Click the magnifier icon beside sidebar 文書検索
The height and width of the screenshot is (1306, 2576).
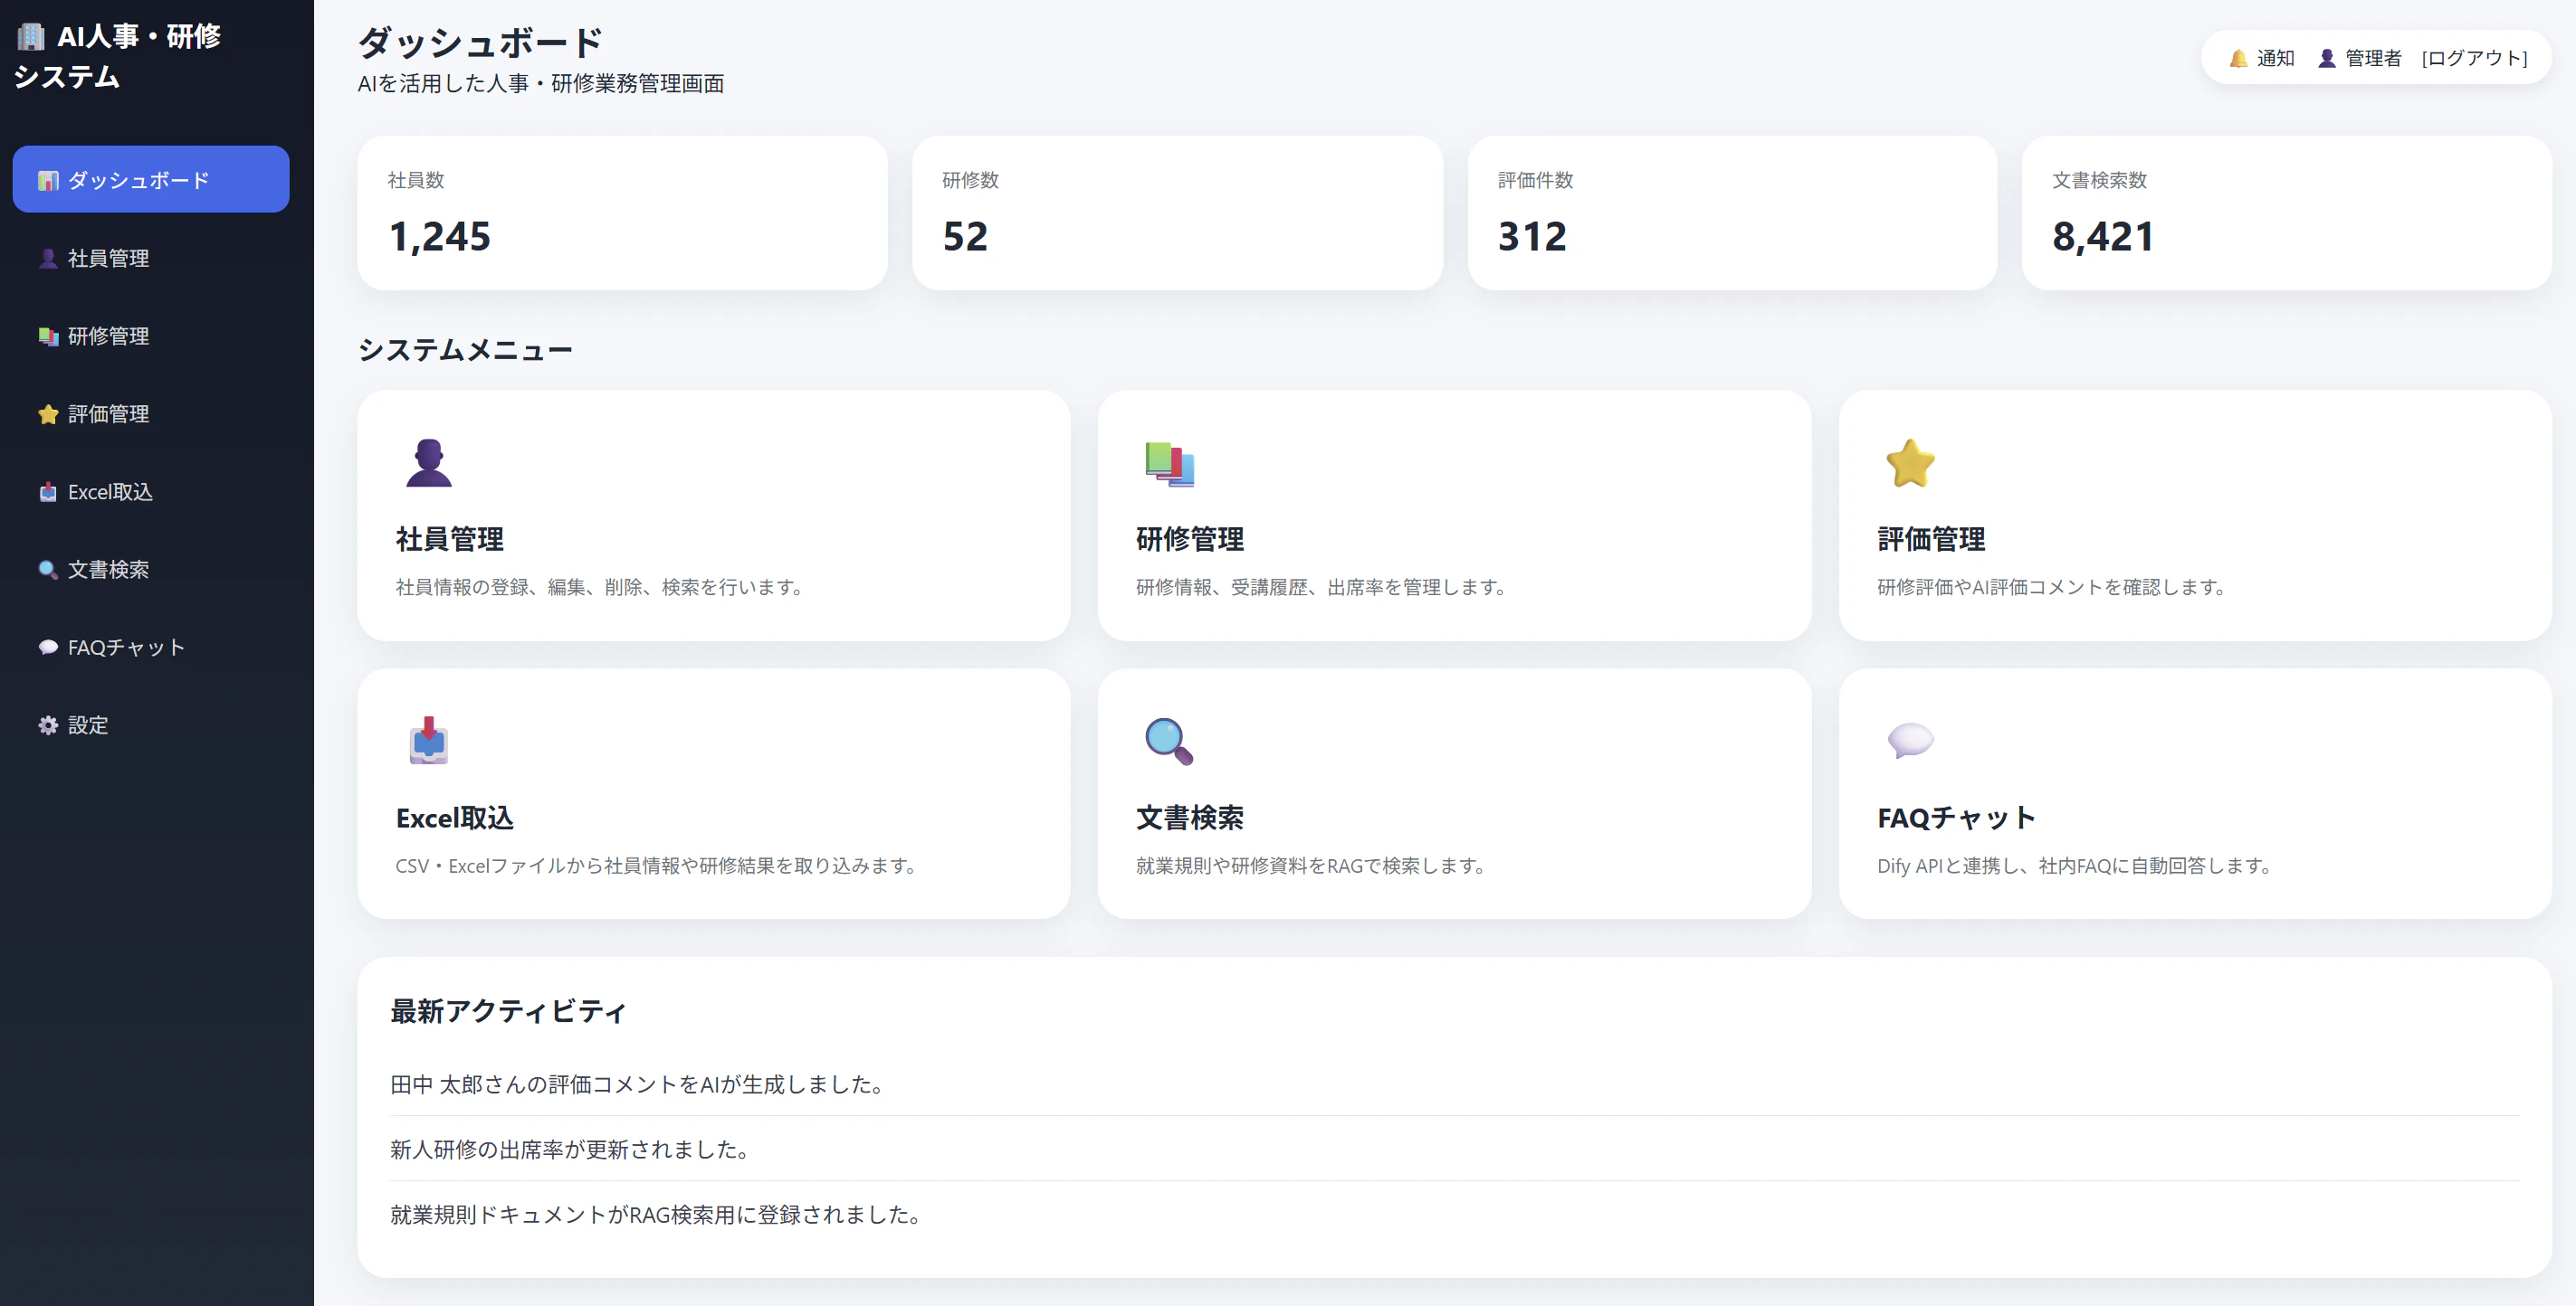(x=48, y=571)
